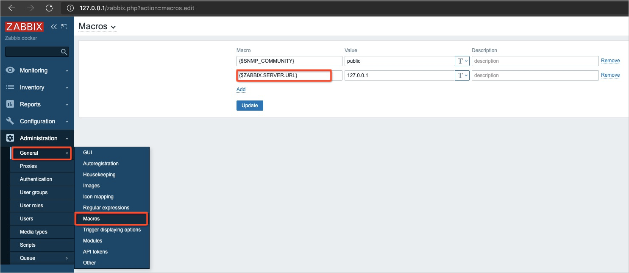The height and width of the screenshot is (273, 629).
Task: Add a new macro row via the Add link
Action: click(x=241, y=89)
